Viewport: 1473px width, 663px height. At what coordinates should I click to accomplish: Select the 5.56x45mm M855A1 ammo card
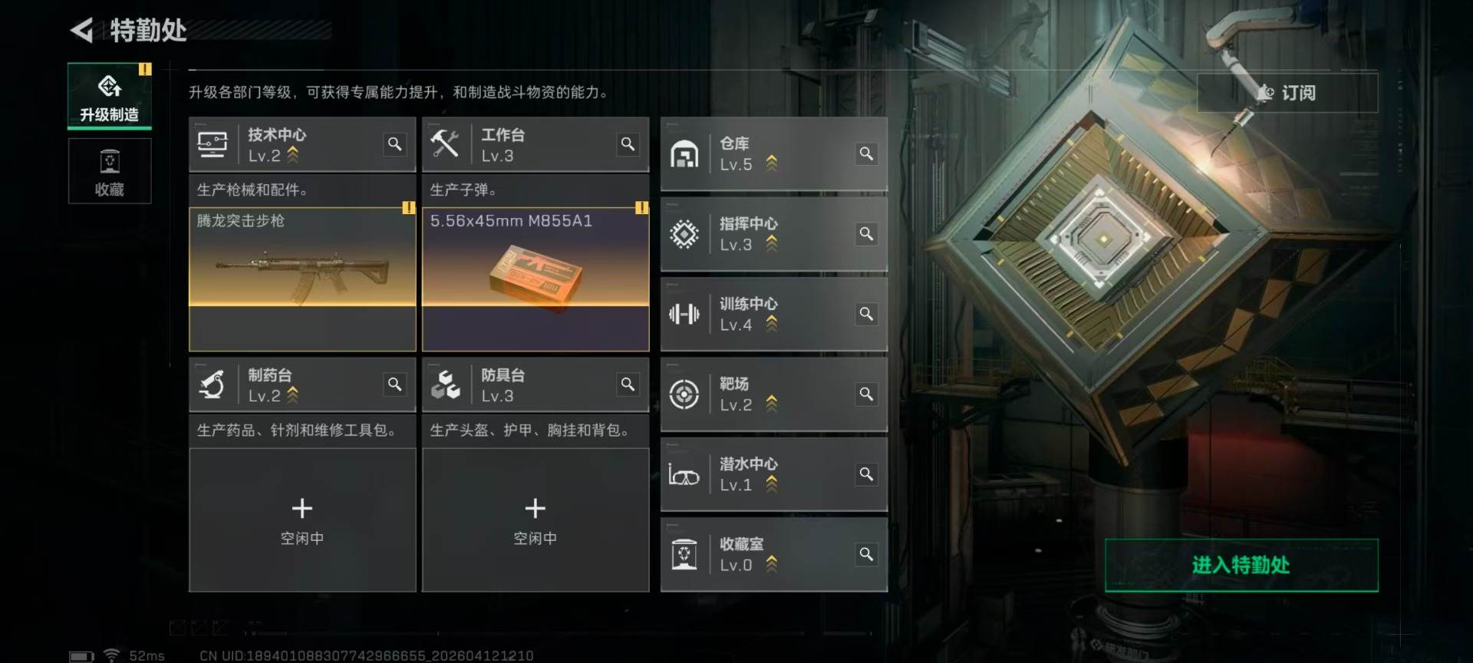pyautogui.click(x=535, y=279)
